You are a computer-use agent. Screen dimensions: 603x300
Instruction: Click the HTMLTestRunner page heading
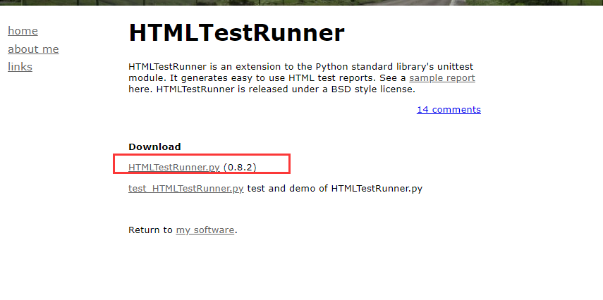click(236, 32)
